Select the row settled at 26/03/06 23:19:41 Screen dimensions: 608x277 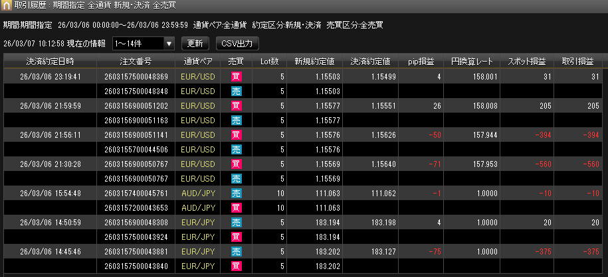tap(51, 76)
